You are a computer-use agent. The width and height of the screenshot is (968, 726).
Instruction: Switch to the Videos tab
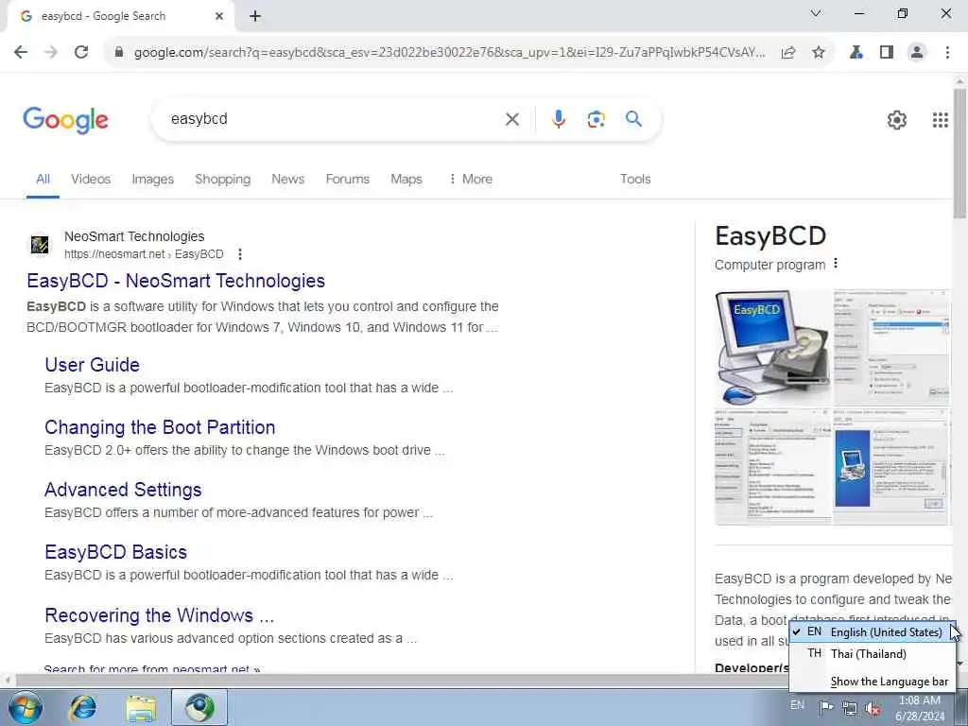[91, 179]
